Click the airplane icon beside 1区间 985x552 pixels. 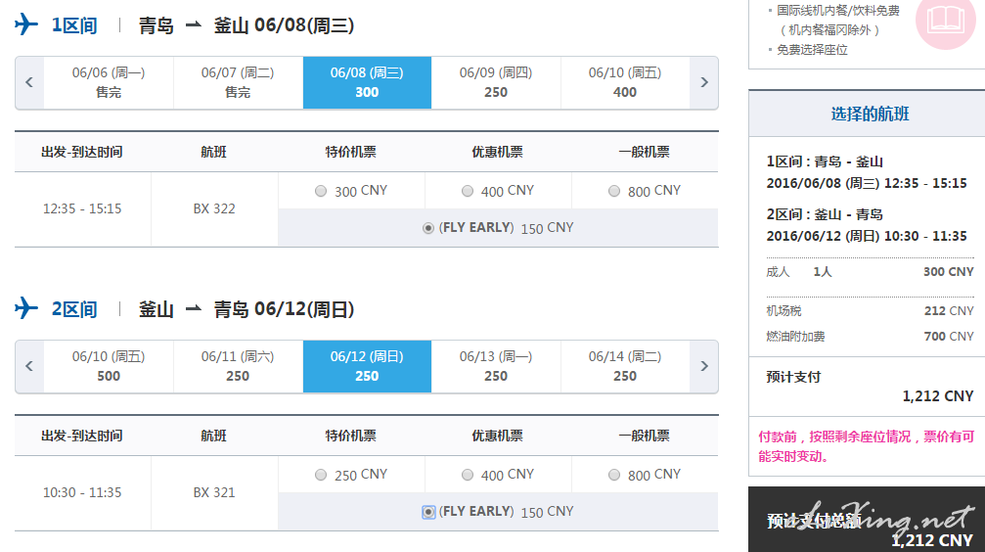(26, 25)
